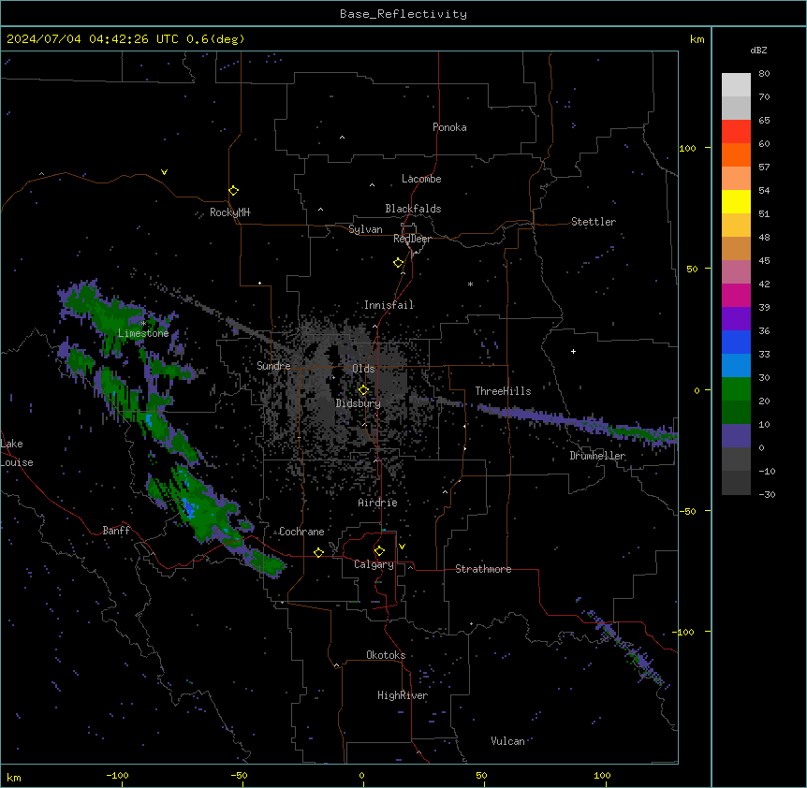Click the 80 value at the top of the dBZ scale
The width and height of the screenshot is (807, 788).
764,74
